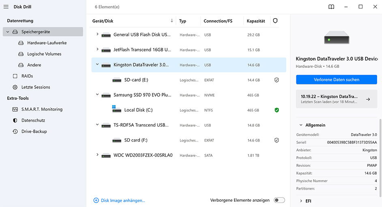Collapse TS-RDF5A Transcend USB row

click(x=97, y=125)
